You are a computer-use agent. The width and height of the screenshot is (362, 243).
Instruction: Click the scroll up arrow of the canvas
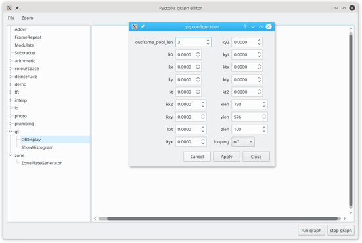(351, 29)
